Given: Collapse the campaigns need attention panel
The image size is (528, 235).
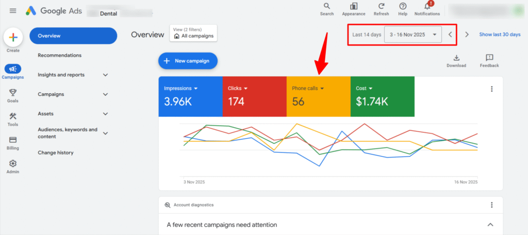Looking at the screenshot, I should [x=490, y=225].
